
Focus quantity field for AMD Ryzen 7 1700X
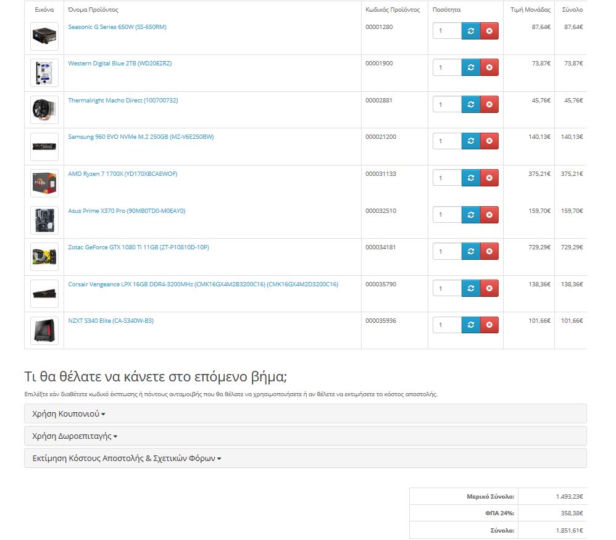(447, 178)
